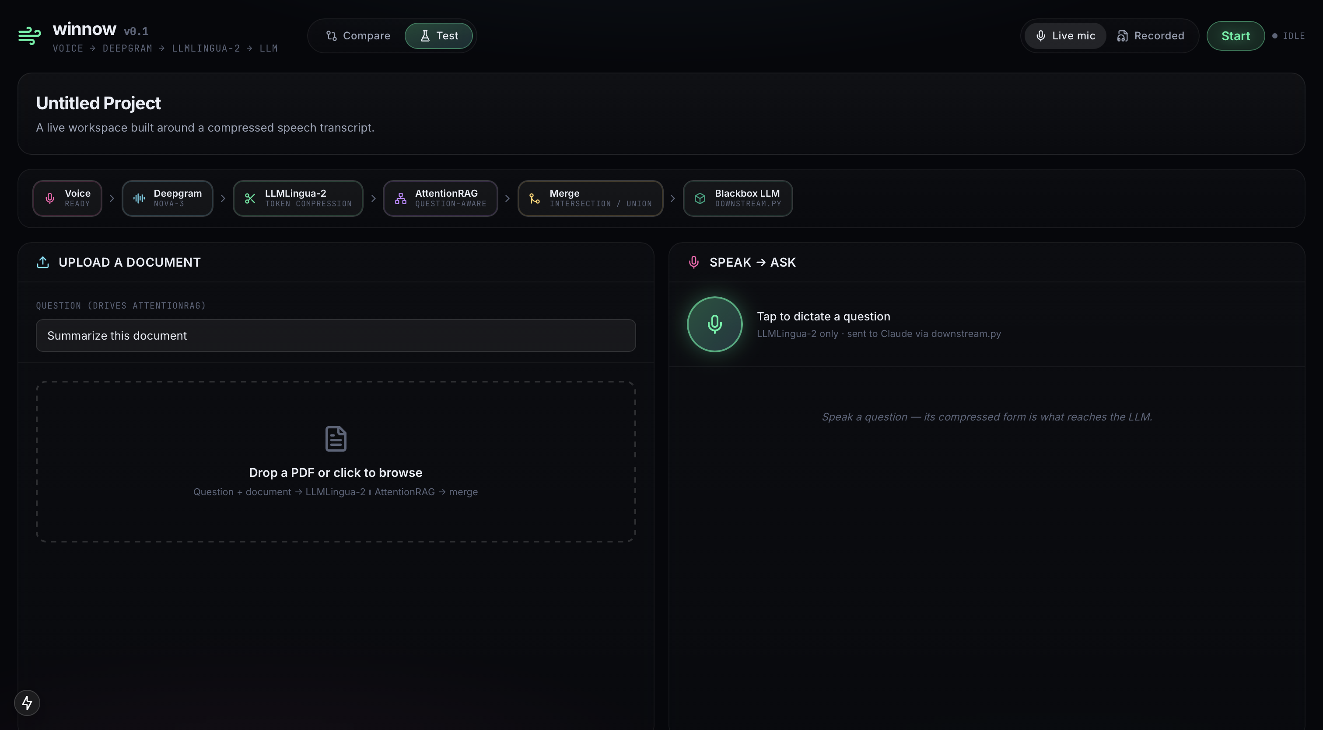The height and width of the screenshot is (730, 1323).
Task: Select the Merge intersection / union stage
Action: click(x=590, y=198)
